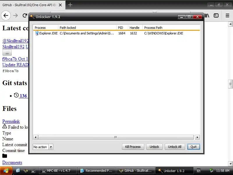Click the Unlock All button
The height and width of the screenshot is (175, 233).
174,147
